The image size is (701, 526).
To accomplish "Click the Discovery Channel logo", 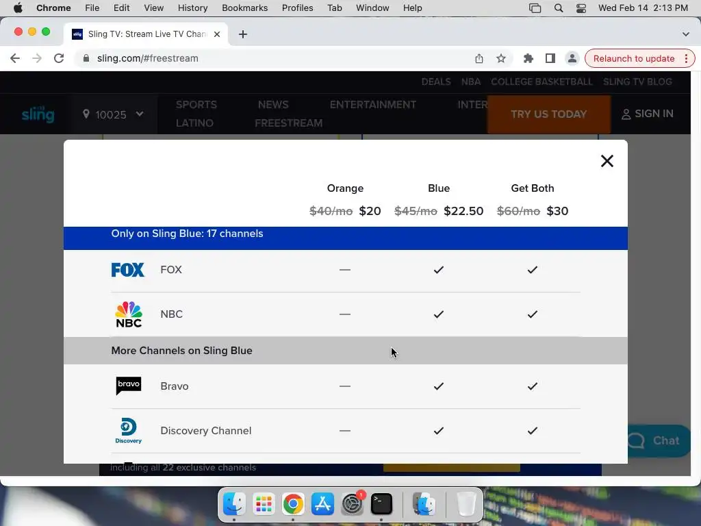I will point(128,431).
